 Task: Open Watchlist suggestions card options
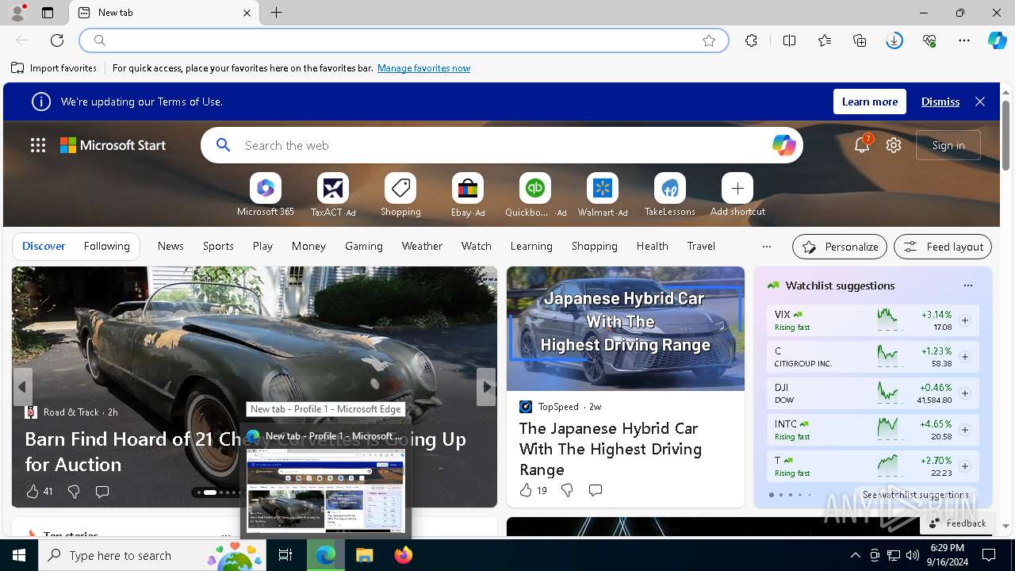point(967,285)
